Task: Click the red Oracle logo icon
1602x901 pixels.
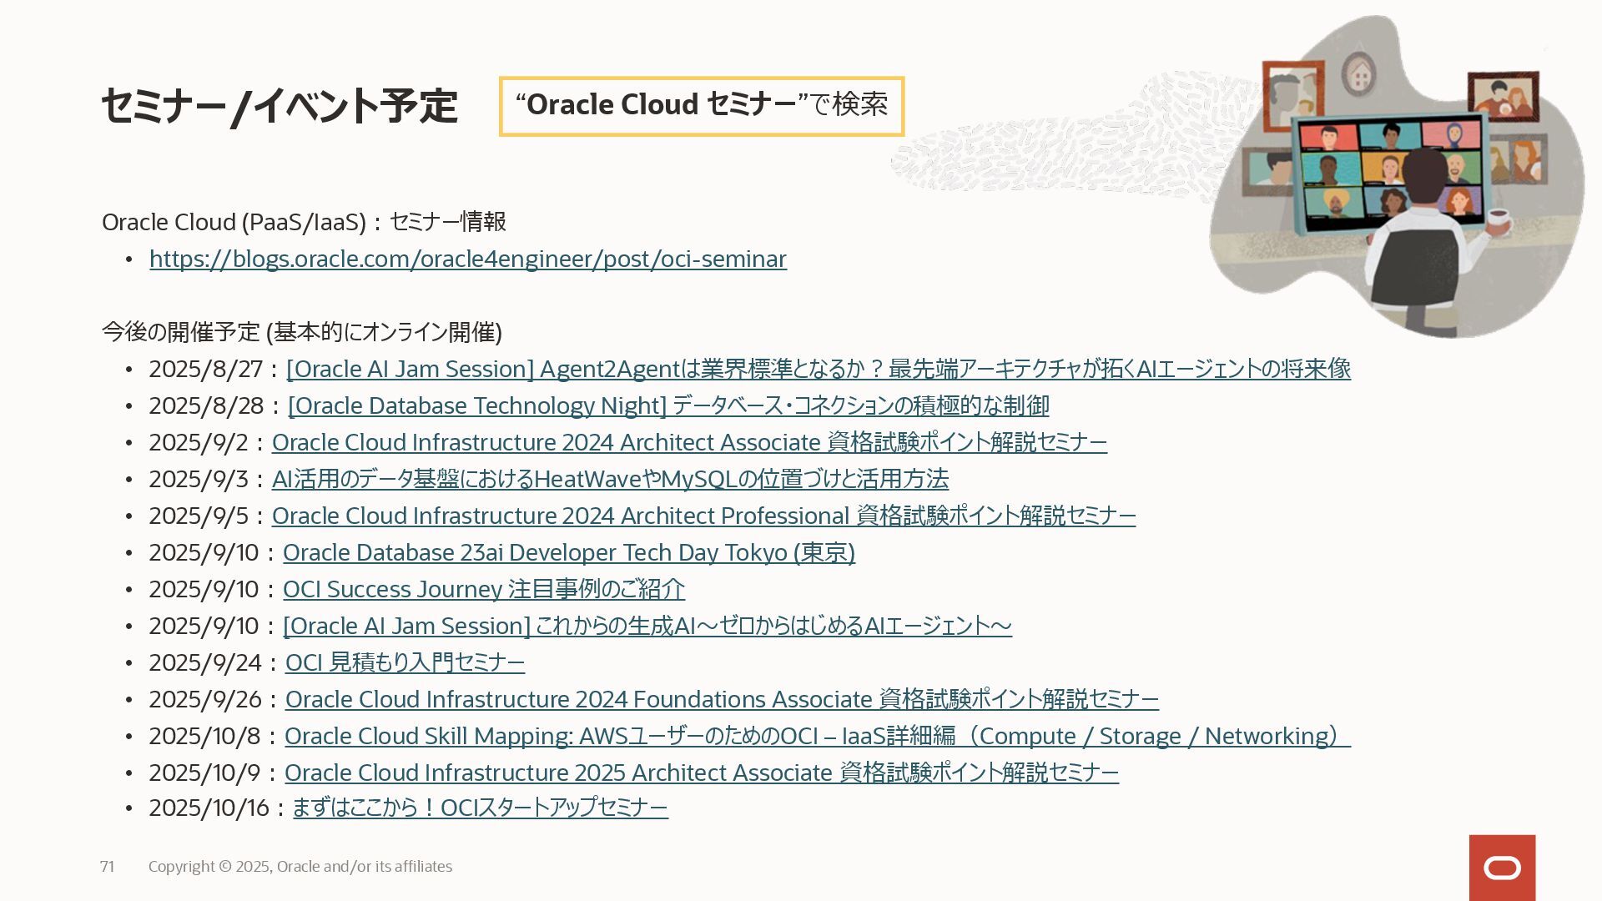Action: click(x=1502, y=868)
